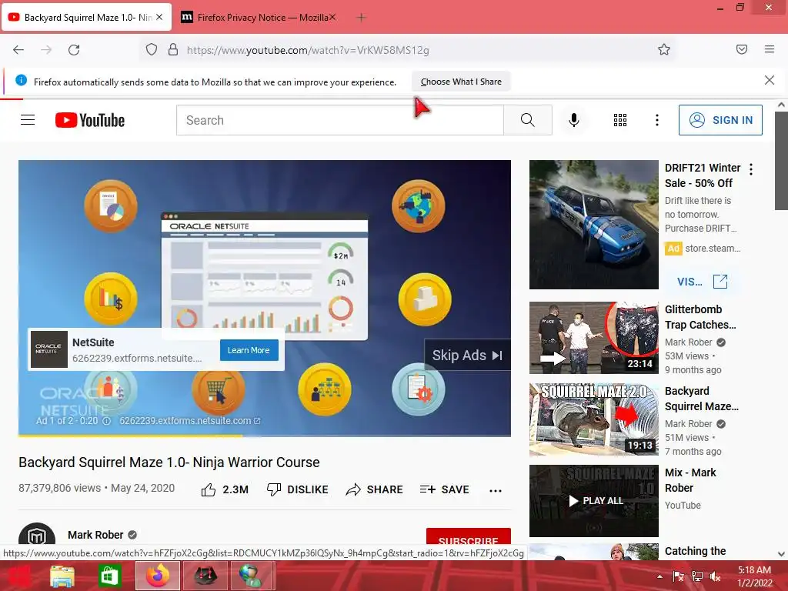
Task: Open Microsoft Store from taskbar
Action: point(109,576)
